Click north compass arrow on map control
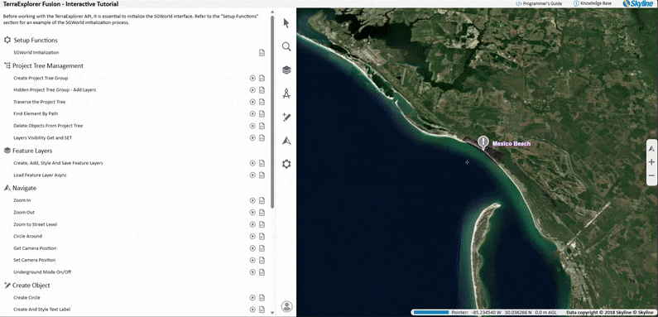Image resolution: width=658 pixels, height=317 pixels. (651, 149)
